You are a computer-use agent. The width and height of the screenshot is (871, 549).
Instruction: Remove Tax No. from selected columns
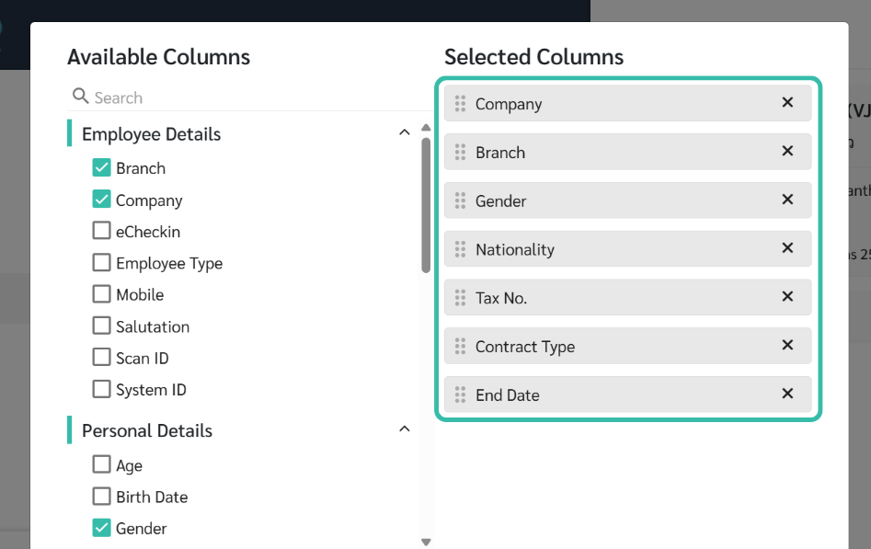click(x=787, y=296)
